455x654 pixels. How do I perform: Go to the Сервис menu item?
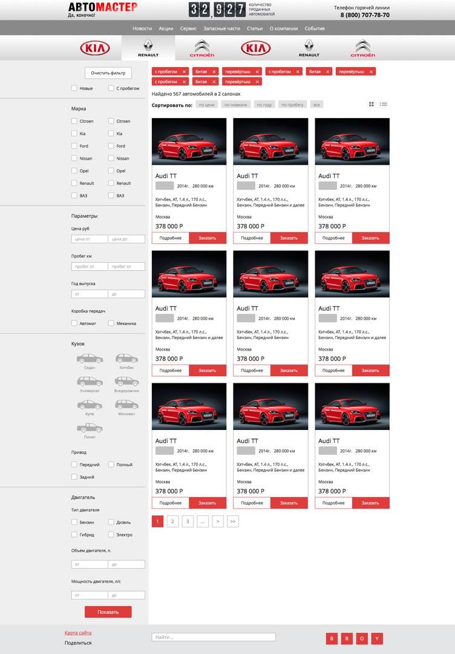click(188, 28)
